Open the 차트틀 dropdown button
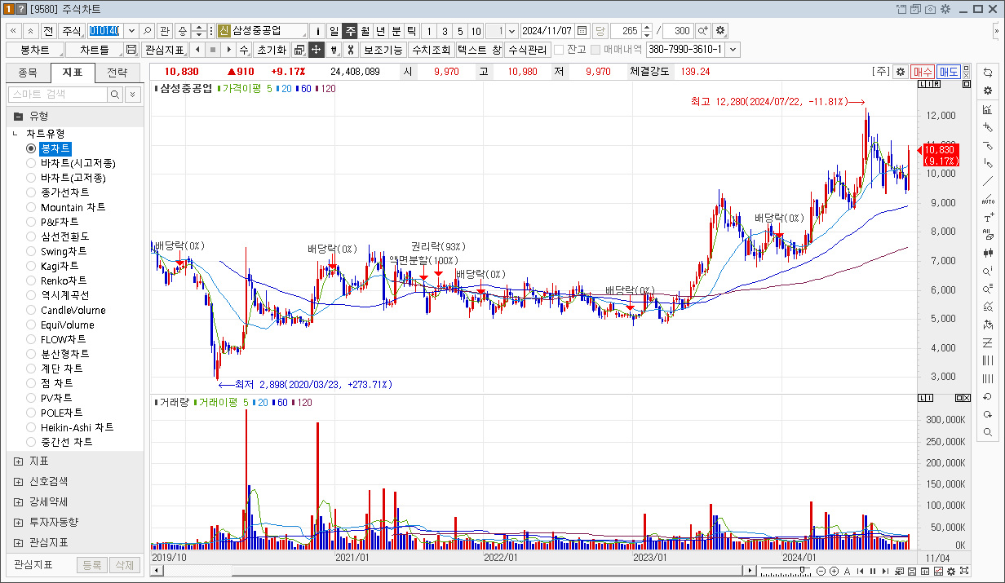 tap(95, 50)
